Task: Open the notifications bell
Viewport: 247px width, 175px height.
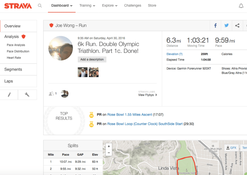Action: point(241,6)
